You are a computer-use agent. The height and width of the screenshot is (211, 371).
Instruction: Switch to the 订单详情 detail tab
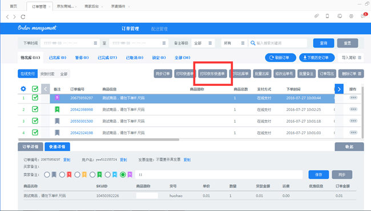point(30,147)
